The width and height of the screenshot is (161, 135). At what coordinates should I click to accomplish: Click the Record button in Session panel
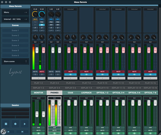point(15,124)
